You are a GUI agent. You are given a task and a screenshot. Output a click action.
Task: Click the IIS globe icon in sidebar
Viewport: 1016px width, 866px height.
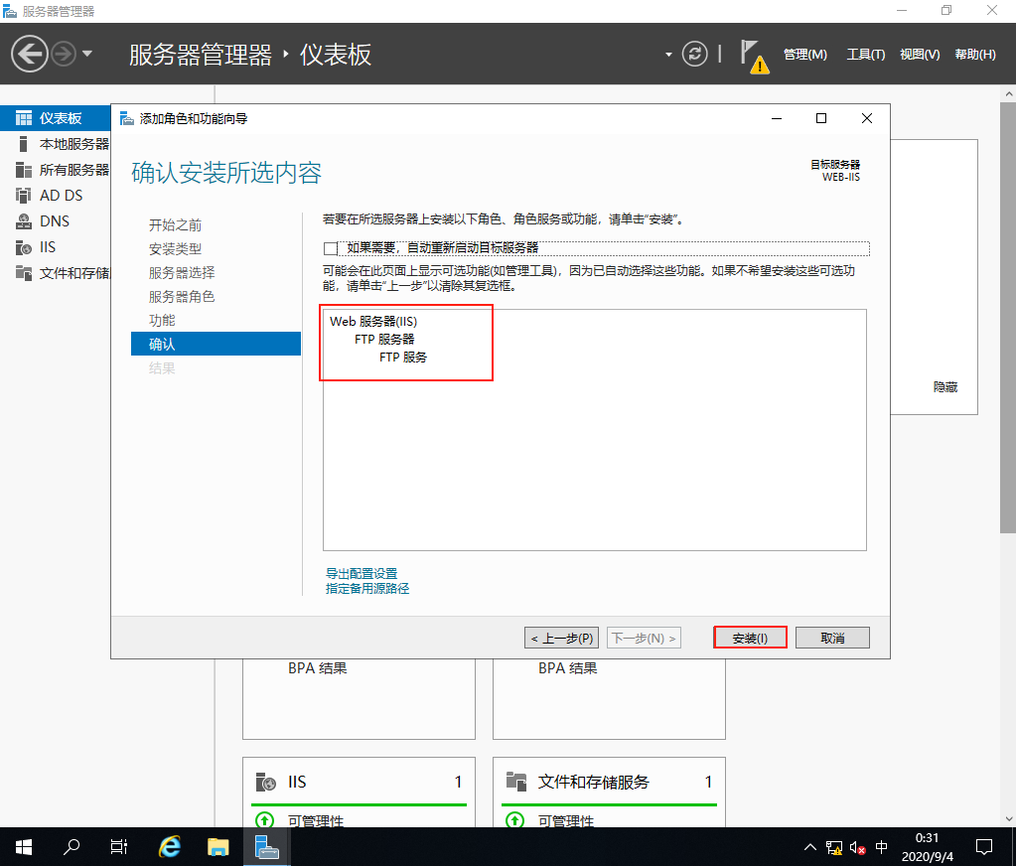[23, 247]
